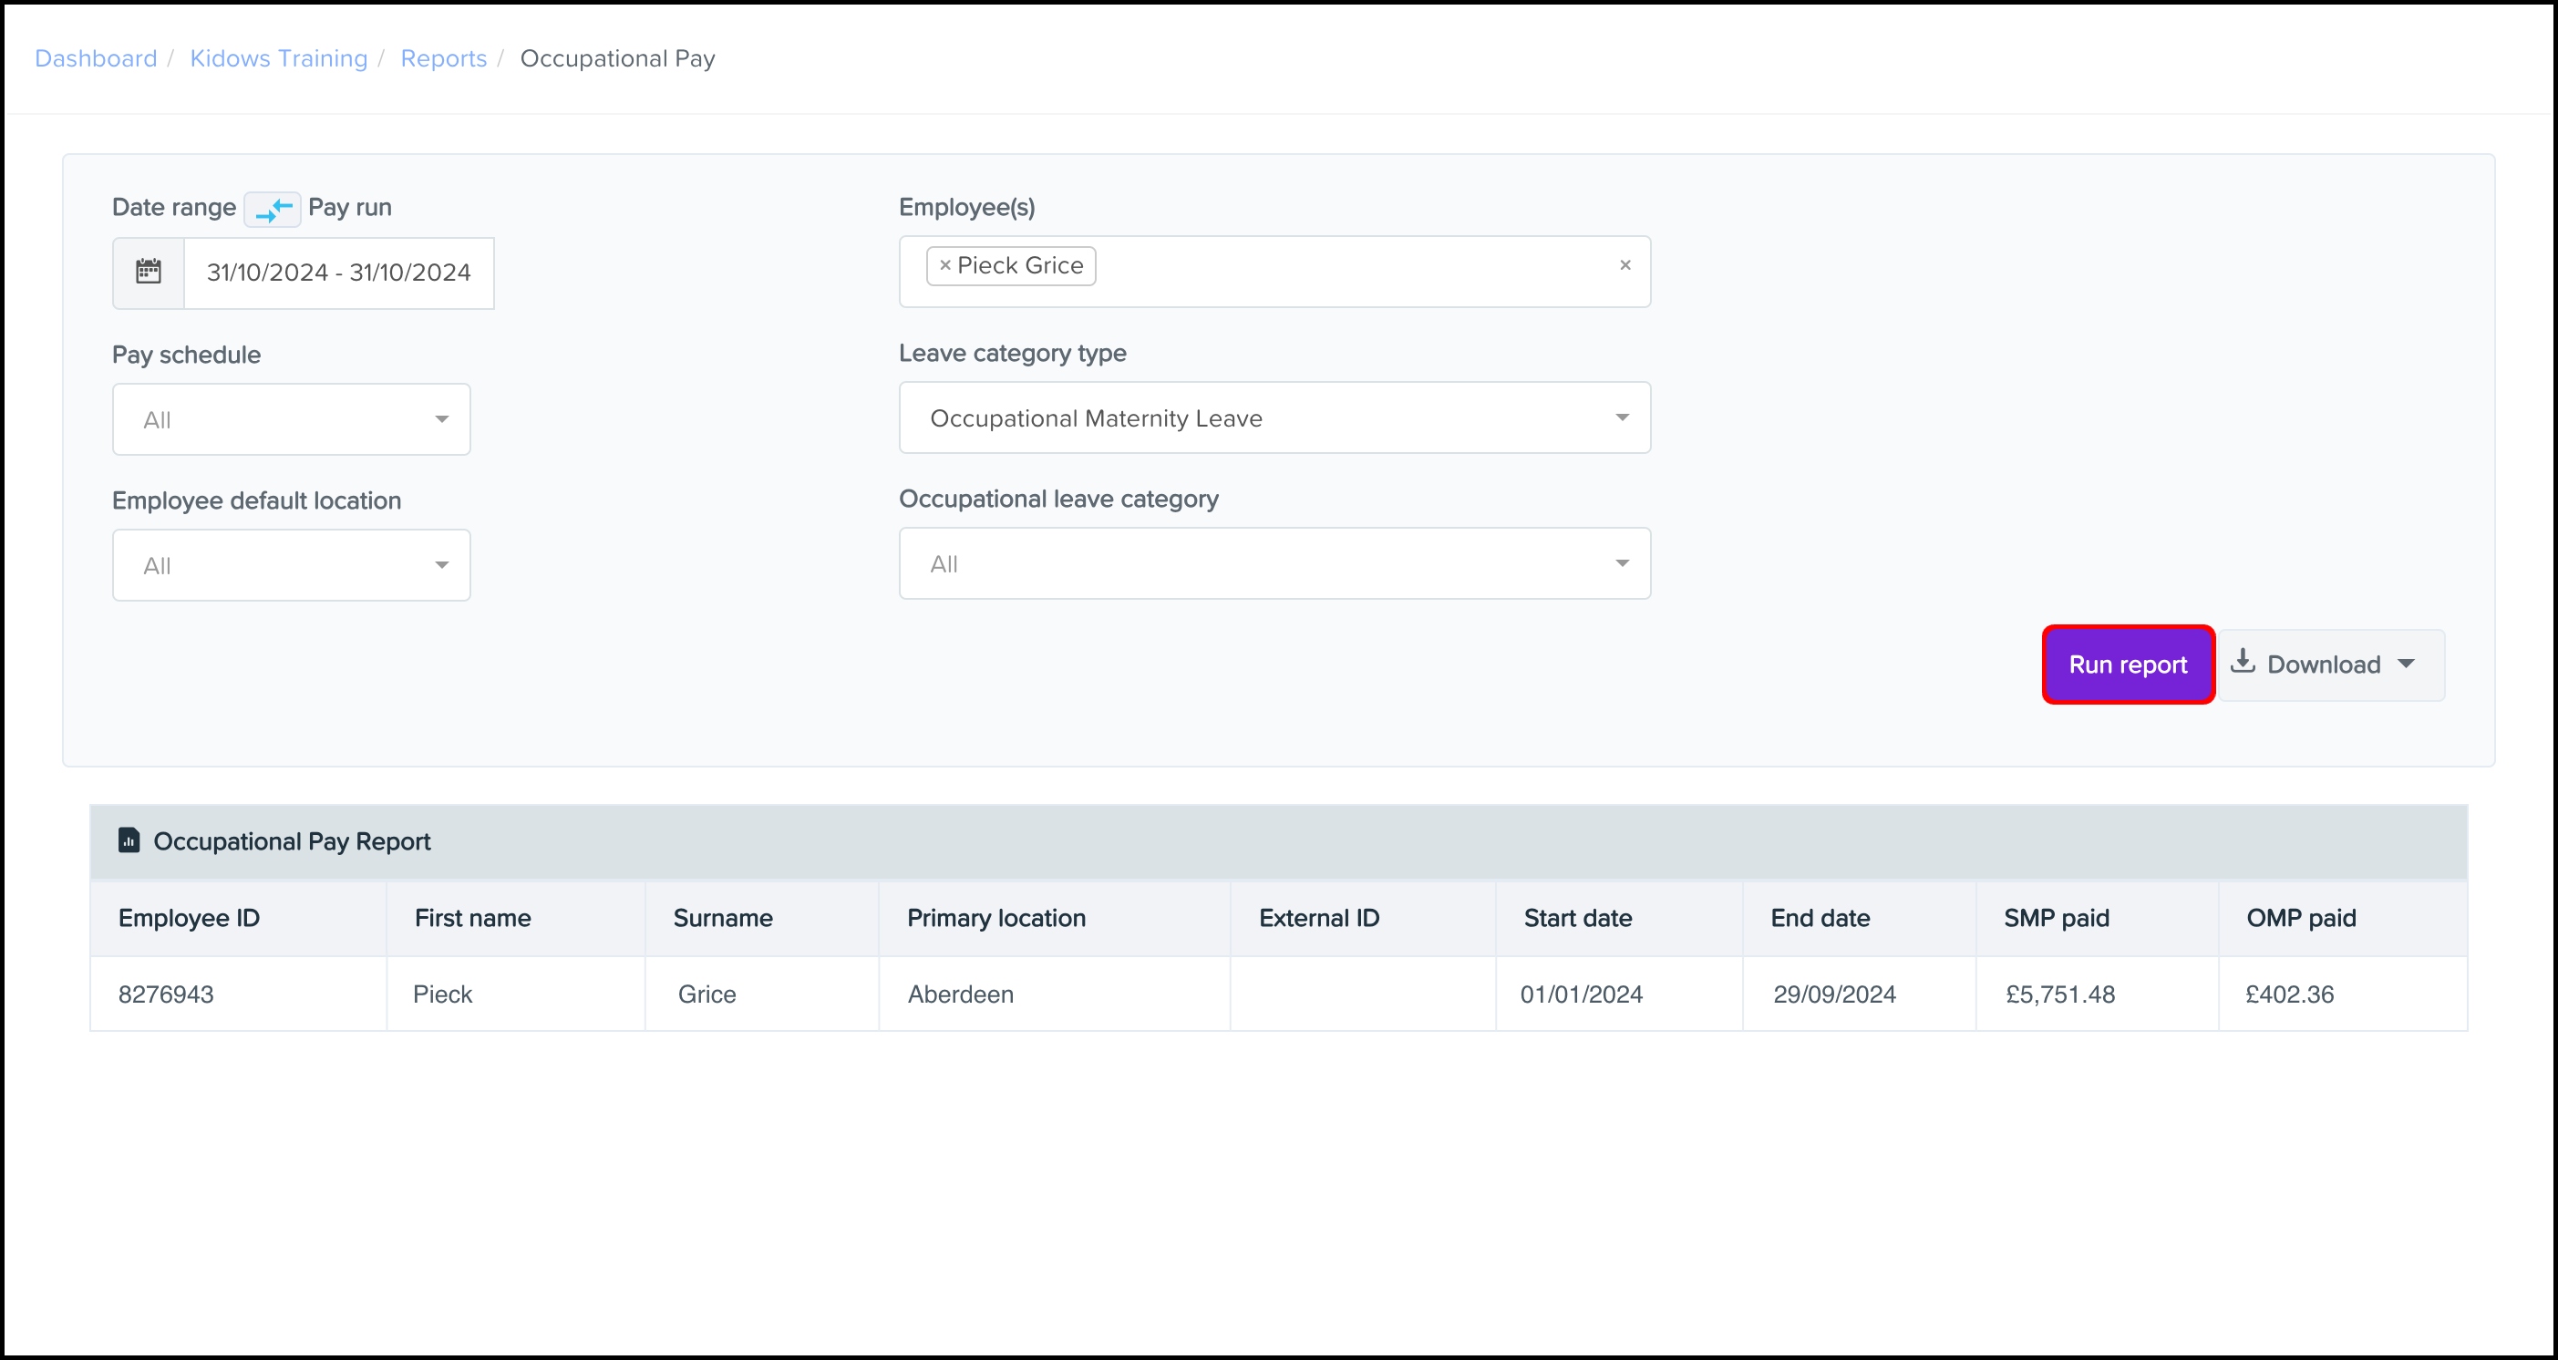Click the OMP paid column header
The width and height of the screenshot is (2558, 1360).
(x=2301, y=918)
